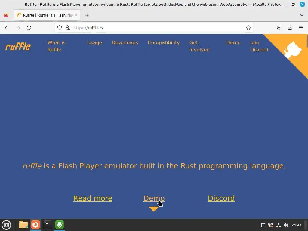The width and height of the screenshot is (308, 231).
Task: Open the Downloads toolbar icon
Action: pyautogui.click(x=290, y=28)
